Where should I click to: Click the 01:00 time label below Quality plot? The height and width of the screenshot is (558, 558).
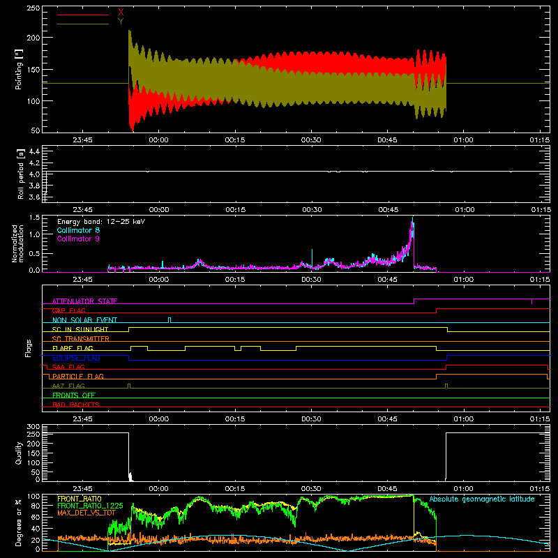coord(463,489)
